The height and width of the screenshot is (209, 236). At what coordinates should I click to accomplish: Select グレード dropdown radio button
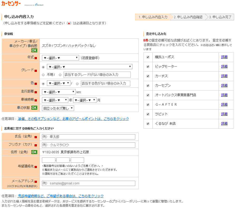click(43, 67)
